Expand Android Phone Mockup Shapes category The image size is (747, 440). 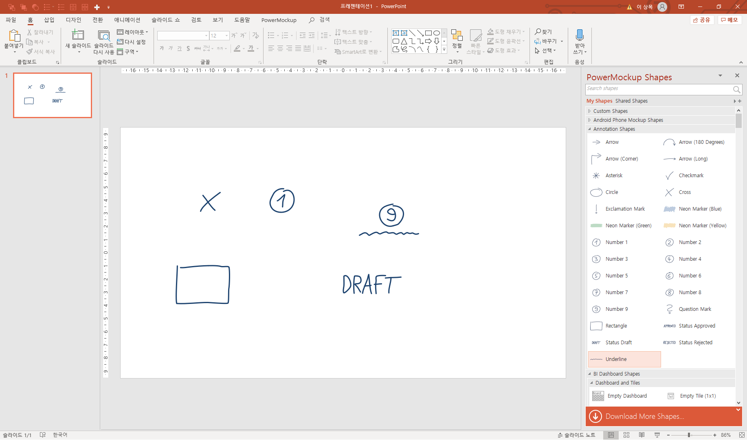(x=589, y=120)
